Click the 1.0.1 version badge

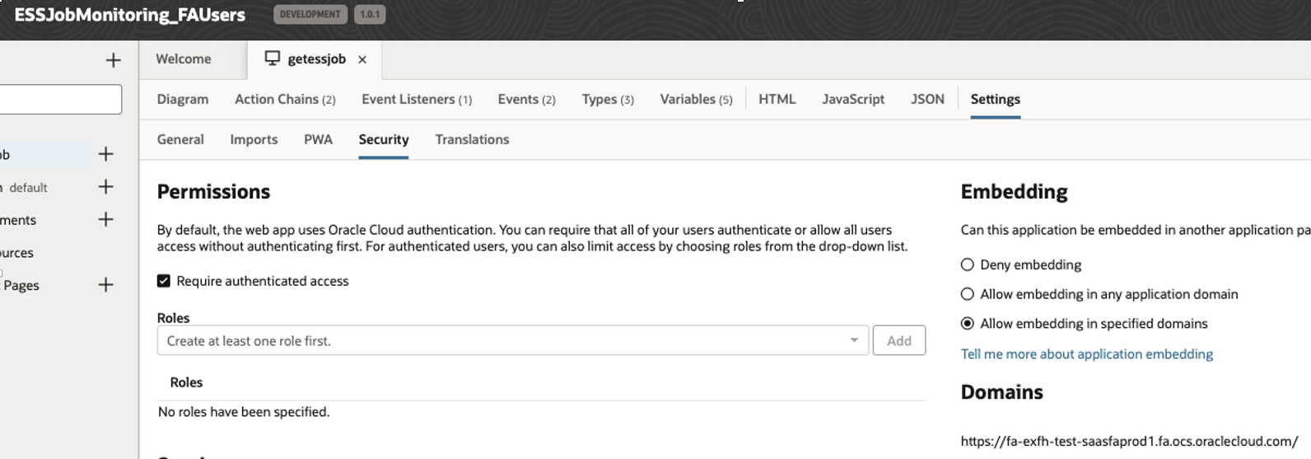point(370,14)
